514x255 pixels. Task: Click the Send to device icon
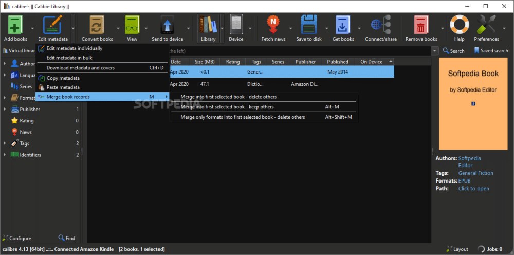(x=167, y=25)
